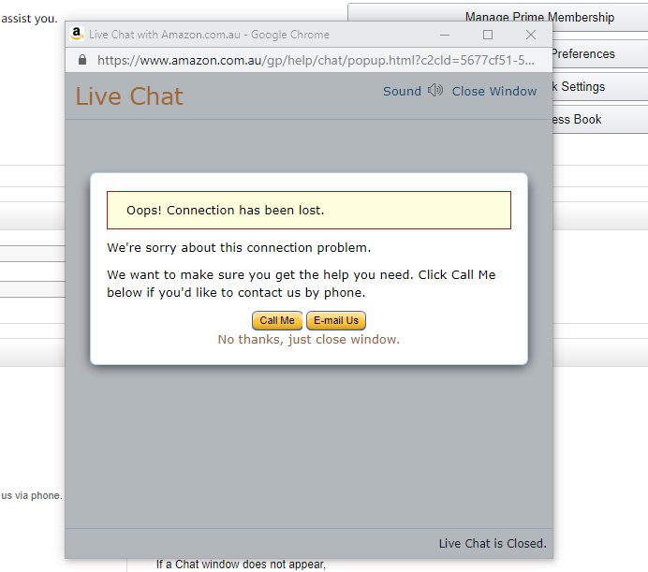Image resolution: width=648 pixels, height=572 pixels.
Task: Click the padlock icon in address bar
Action: click(x=82, y=60)
